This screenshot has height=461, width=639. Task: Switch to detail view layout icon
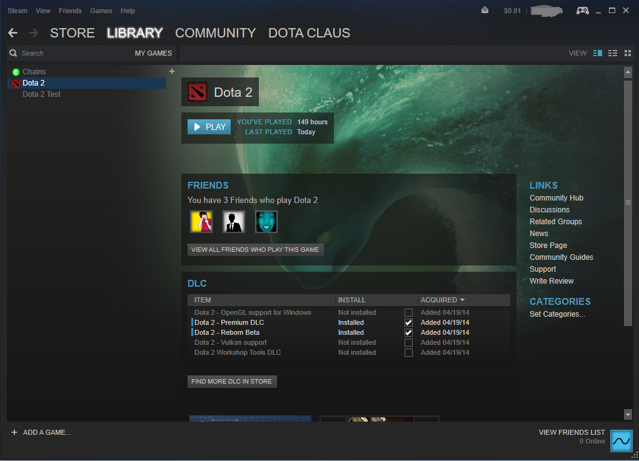click(598, 53)
